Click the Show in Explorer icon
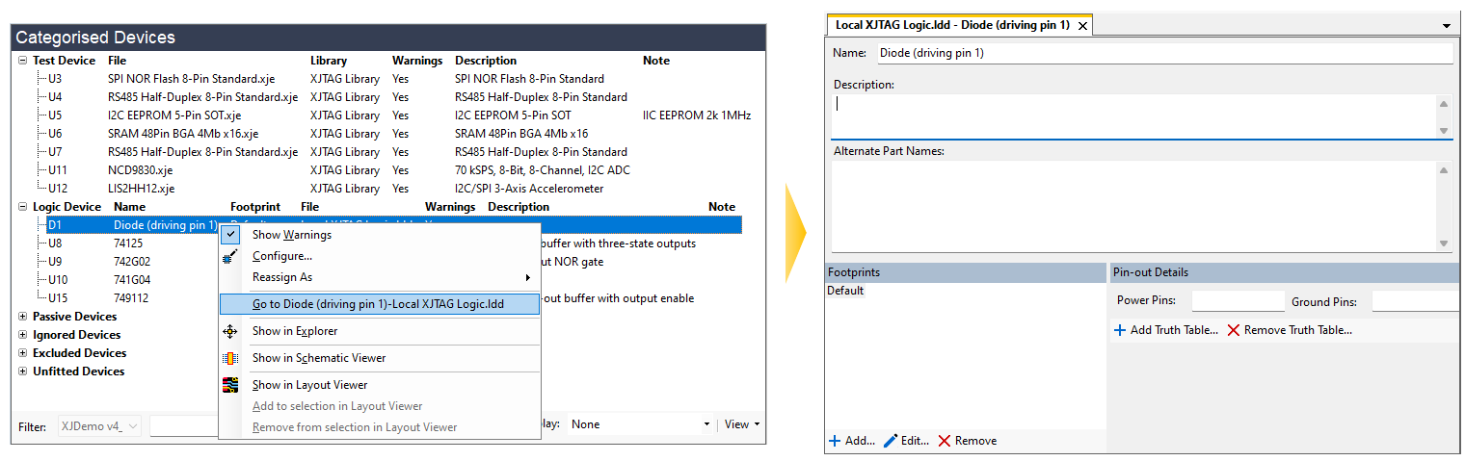The width and height of the screenshot is (1465, 461). (x=230, y=331)
